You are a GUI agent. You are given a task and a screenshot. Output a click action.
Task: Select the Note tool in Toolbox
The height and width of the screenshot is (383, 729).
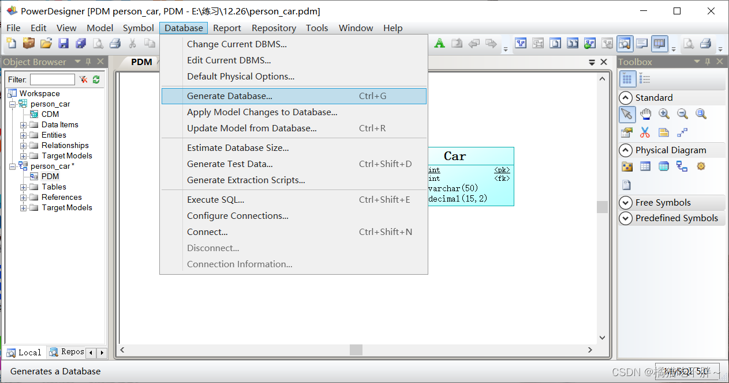pos(664,132)
